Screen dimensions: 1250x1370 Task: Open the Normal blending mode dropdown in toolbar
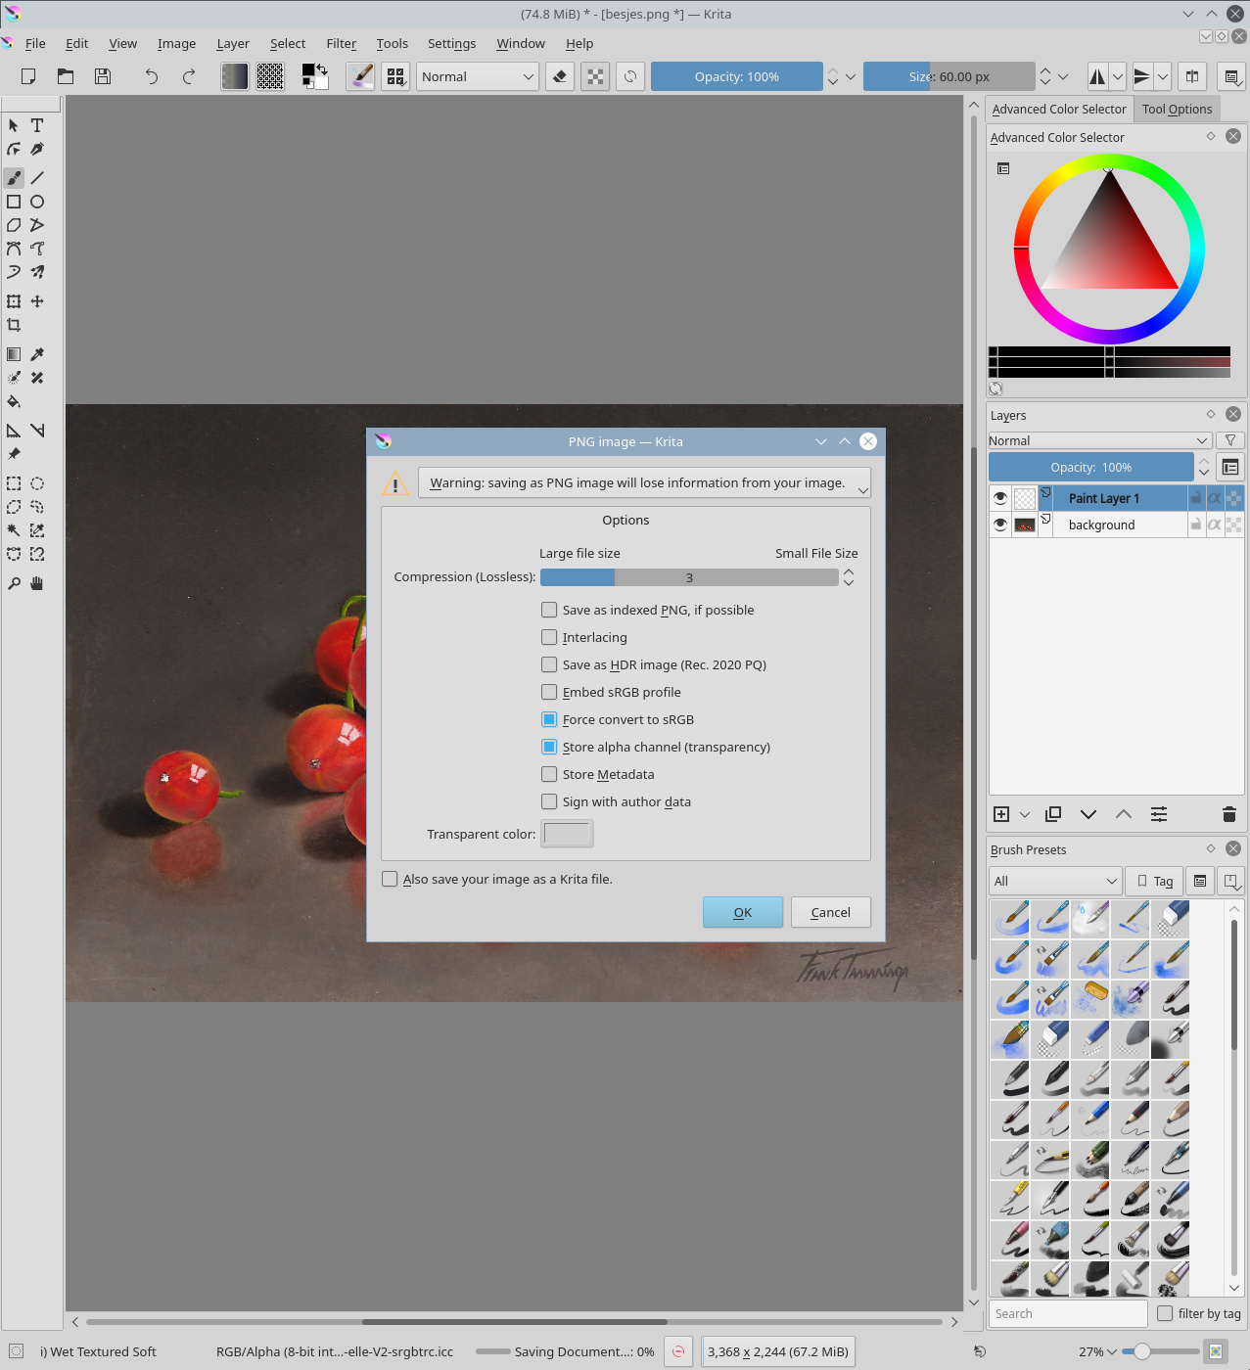tap(477, 76)
